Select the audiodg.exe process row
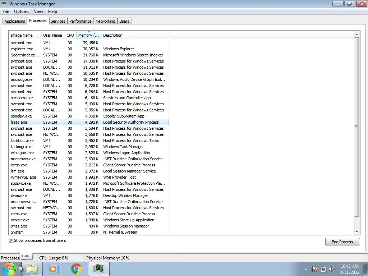This screenshot has height=276, width=368. tap(89, 79)
